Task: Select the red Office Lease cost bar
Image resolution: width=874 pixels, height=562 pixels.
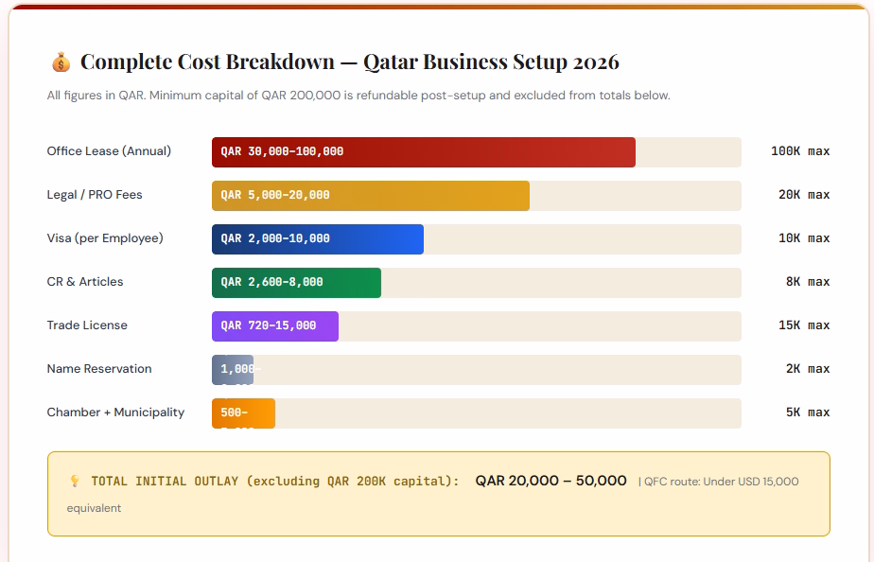Action: point(424,151)
